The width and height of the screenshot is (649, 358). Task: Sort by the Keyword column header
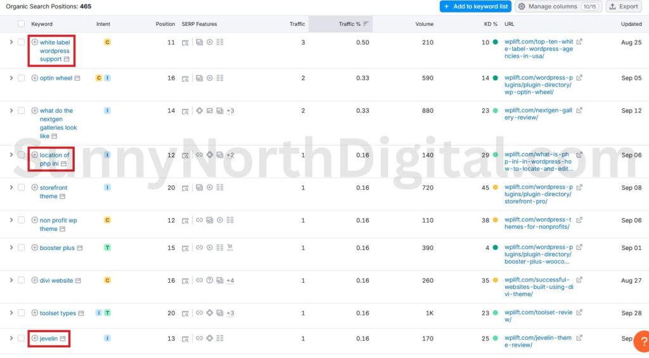pyautogui.click(x=42, y=24)
